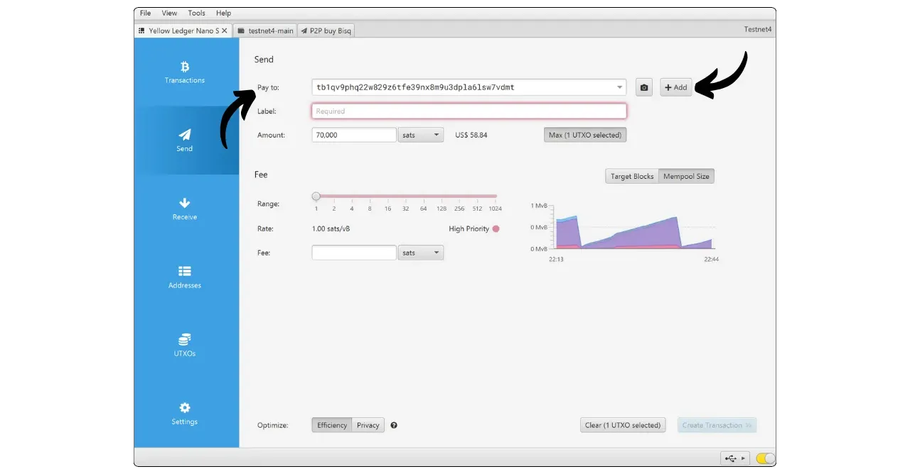Go to UTXOs coins icon
The height and width of the screenshot is (474, 910).
point(185,339)
